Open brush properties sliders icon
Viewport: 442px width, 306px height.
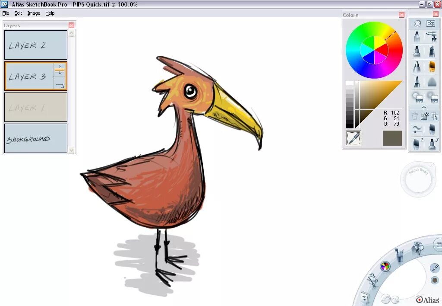pyautogui.click(x=431, y=23)
